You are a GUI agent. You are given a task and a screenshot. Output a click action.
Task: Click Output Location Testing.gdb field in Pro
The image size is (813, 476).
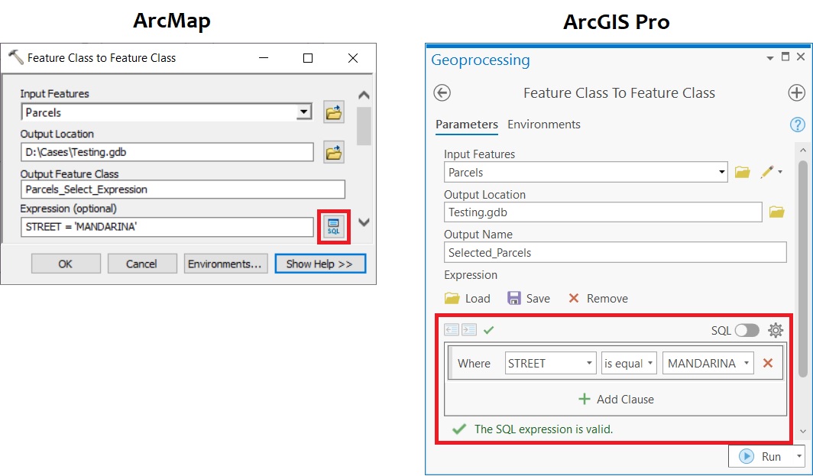603,212
